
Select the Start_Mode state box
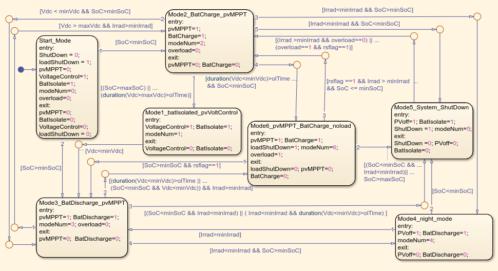point(67,87)
